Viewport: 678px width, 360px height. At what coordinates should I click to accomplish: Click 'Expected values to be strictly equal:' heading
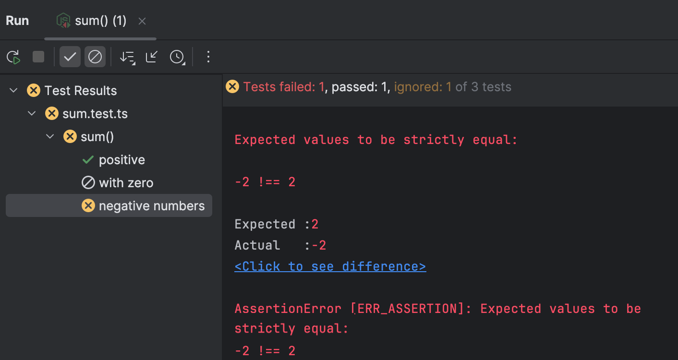tap(376, 140)
